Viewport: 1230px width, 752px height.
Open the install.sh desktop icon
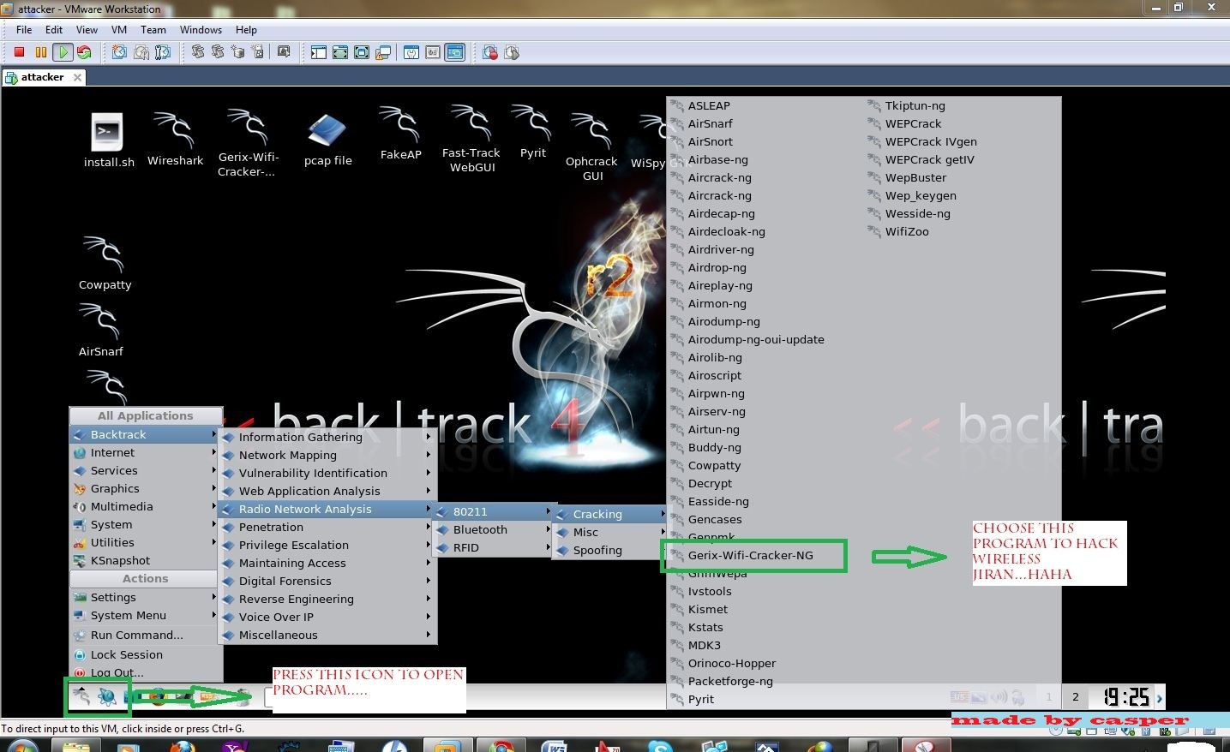pos(109,140)
